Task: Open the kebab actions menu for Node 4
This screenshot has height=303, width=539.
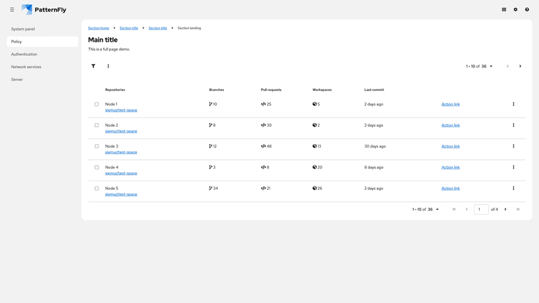Action: [513, 167]
